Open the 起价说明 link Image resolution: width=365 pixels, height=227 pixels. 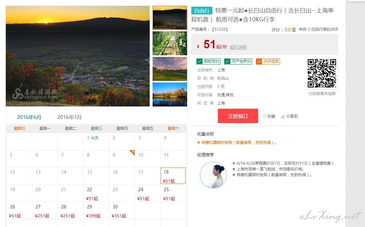pyautogui.click(x=238, y=47)
